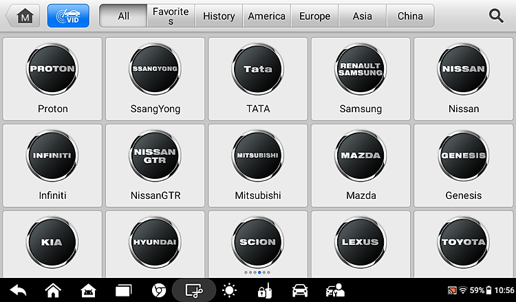This screenshot has height=302, width=516.
Task: Tap the back arrow in navigation bar
Action: point(18,290)
